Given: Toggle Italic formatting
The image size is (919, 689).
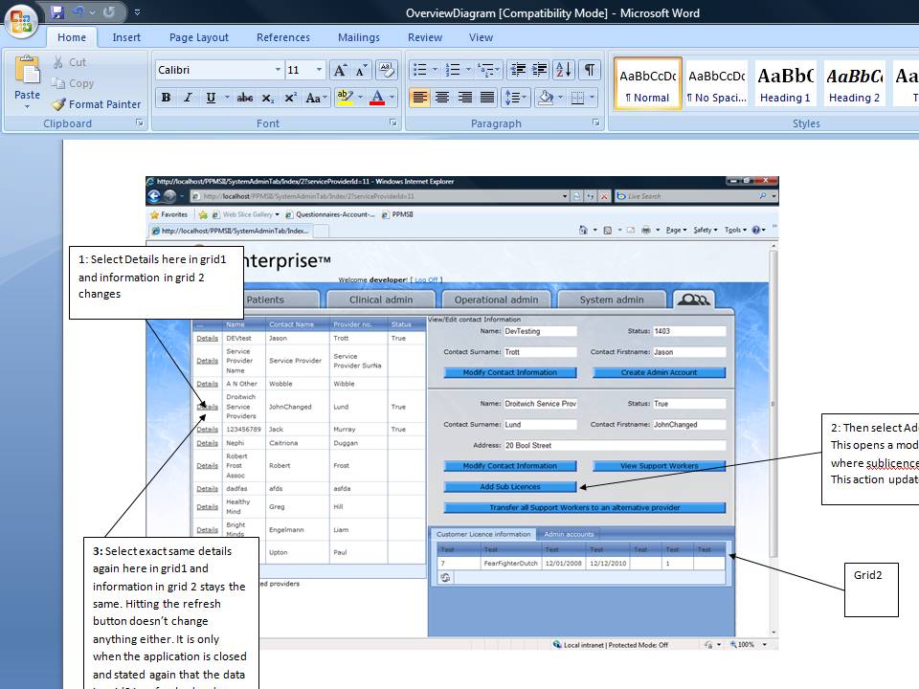Looking at the screenshot, I should (189, 98).
